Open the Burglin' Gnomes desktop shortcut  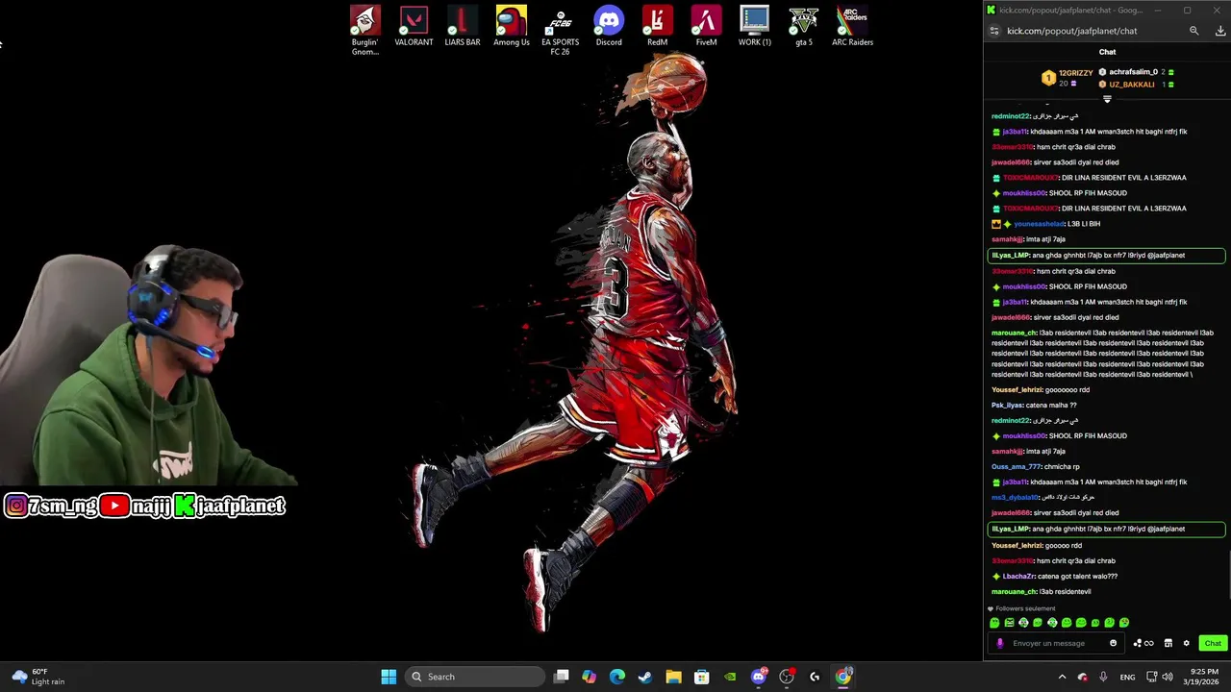(x=364, y=31)
